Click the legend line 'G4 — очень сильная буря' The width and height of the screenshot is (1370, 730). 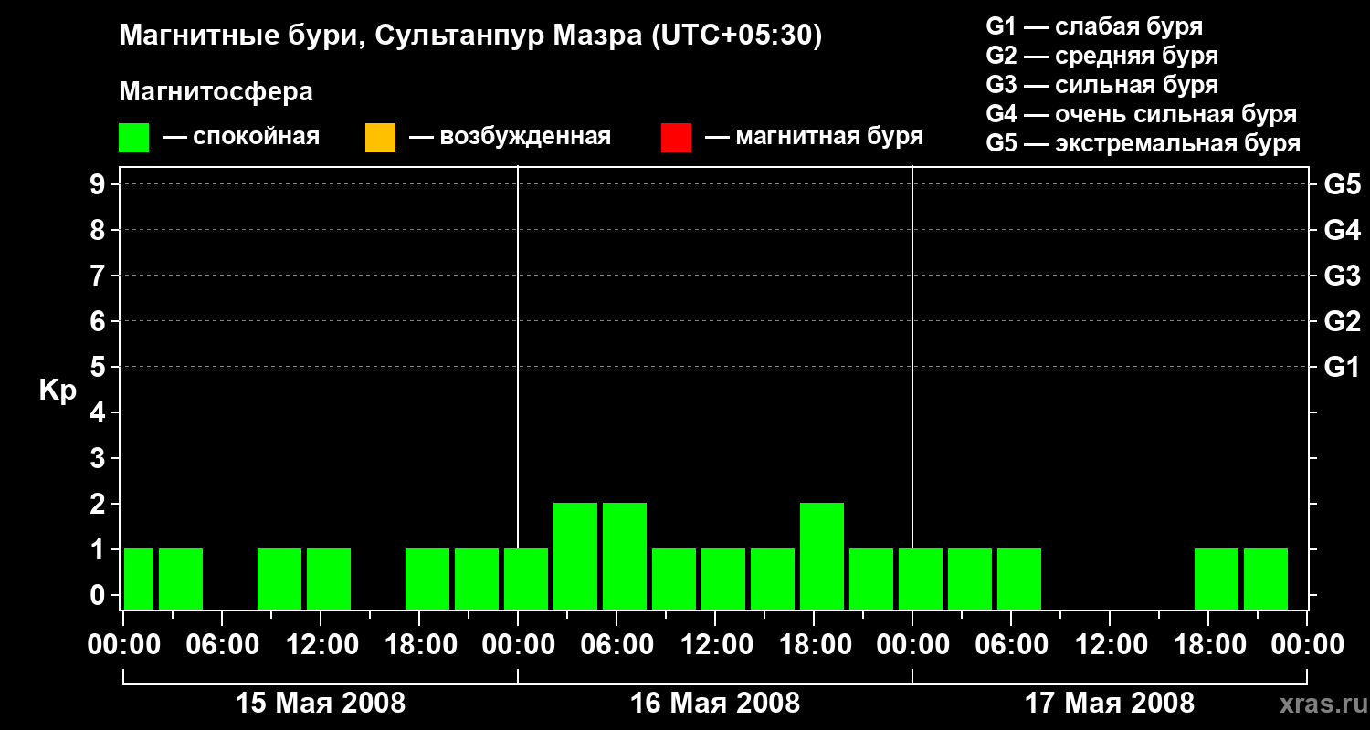1142,114
